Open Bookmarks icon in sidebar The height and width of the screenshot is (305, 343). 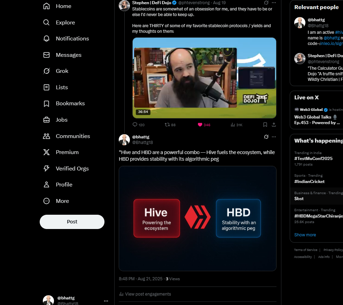point(46,103)
